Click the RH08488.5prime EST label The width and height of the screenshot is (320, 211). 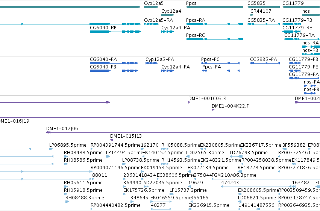(x=83, y=153)
